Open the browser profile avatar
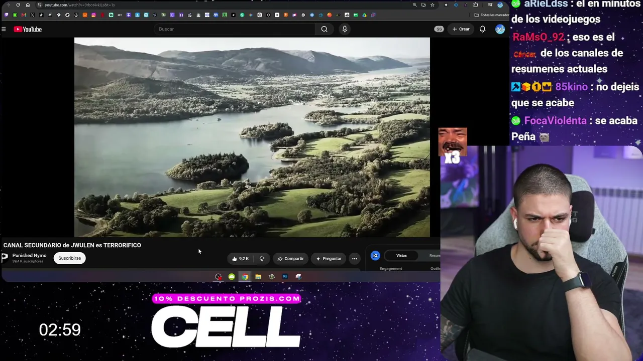Screen dimensions: 643x361 pyautogui.click(x=500, y=5)
